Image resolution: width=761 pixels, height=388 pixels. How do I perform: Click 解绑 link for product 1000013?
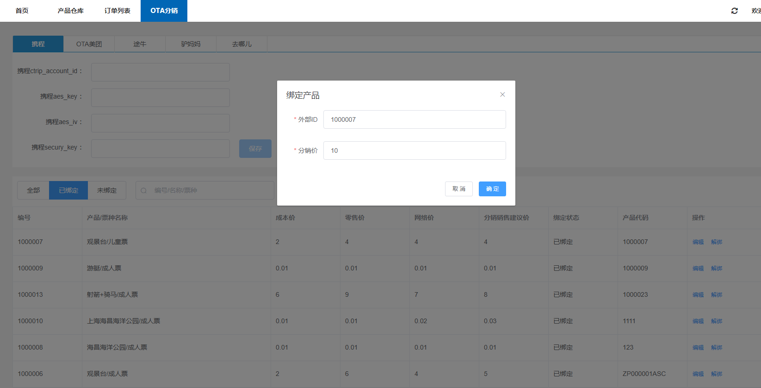tap(716, 295)
